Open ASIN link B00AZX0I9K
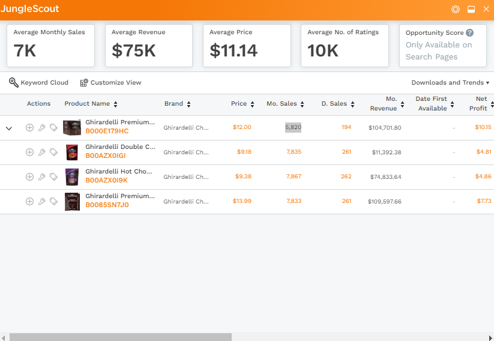Viewport: 494px width, 341px height. (106, 180)
